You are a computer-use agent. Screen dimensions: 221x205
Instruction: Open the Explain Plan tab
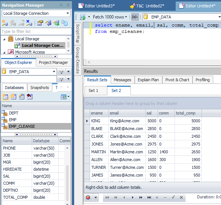click(x=148, y=80)
